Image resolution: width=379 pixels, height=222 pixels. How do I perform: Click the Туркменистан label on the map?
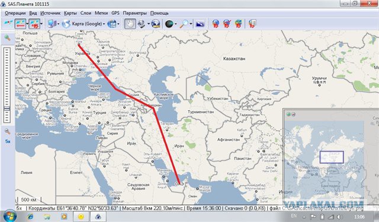tap(201, 112)
